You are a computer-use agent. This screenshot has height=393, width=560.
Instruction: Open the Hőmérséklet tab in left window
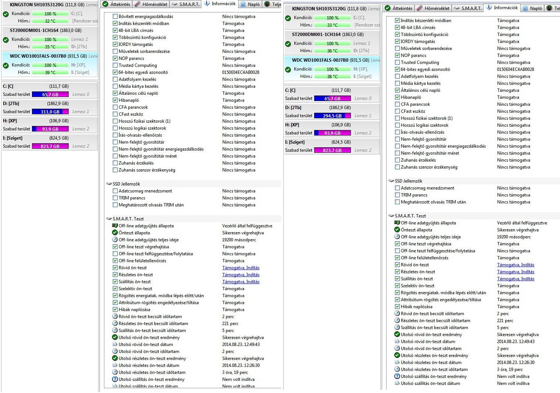tap(151, 4)
